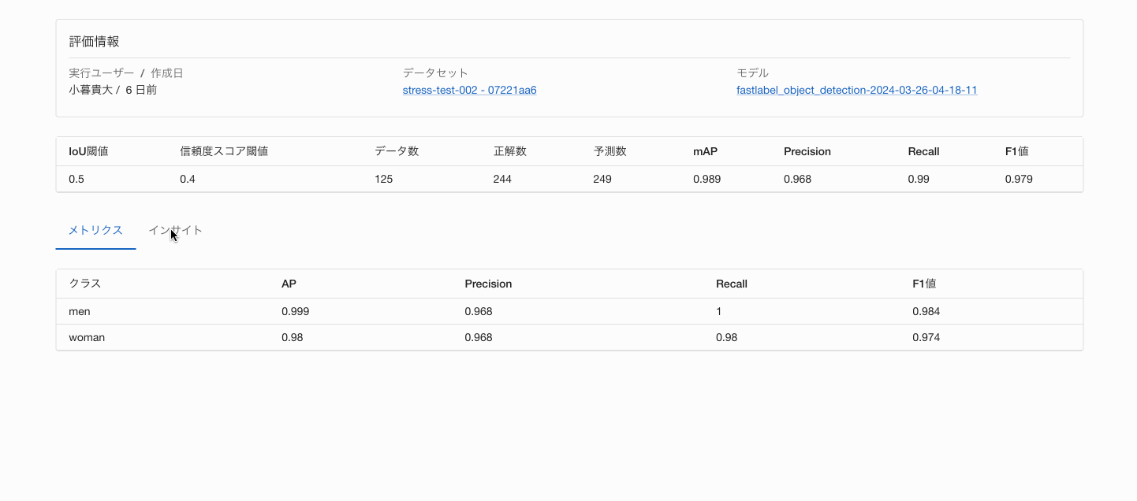Screen dimensions: 1137x501
Task: Click the データ数 column header
Action: (397, 151)
